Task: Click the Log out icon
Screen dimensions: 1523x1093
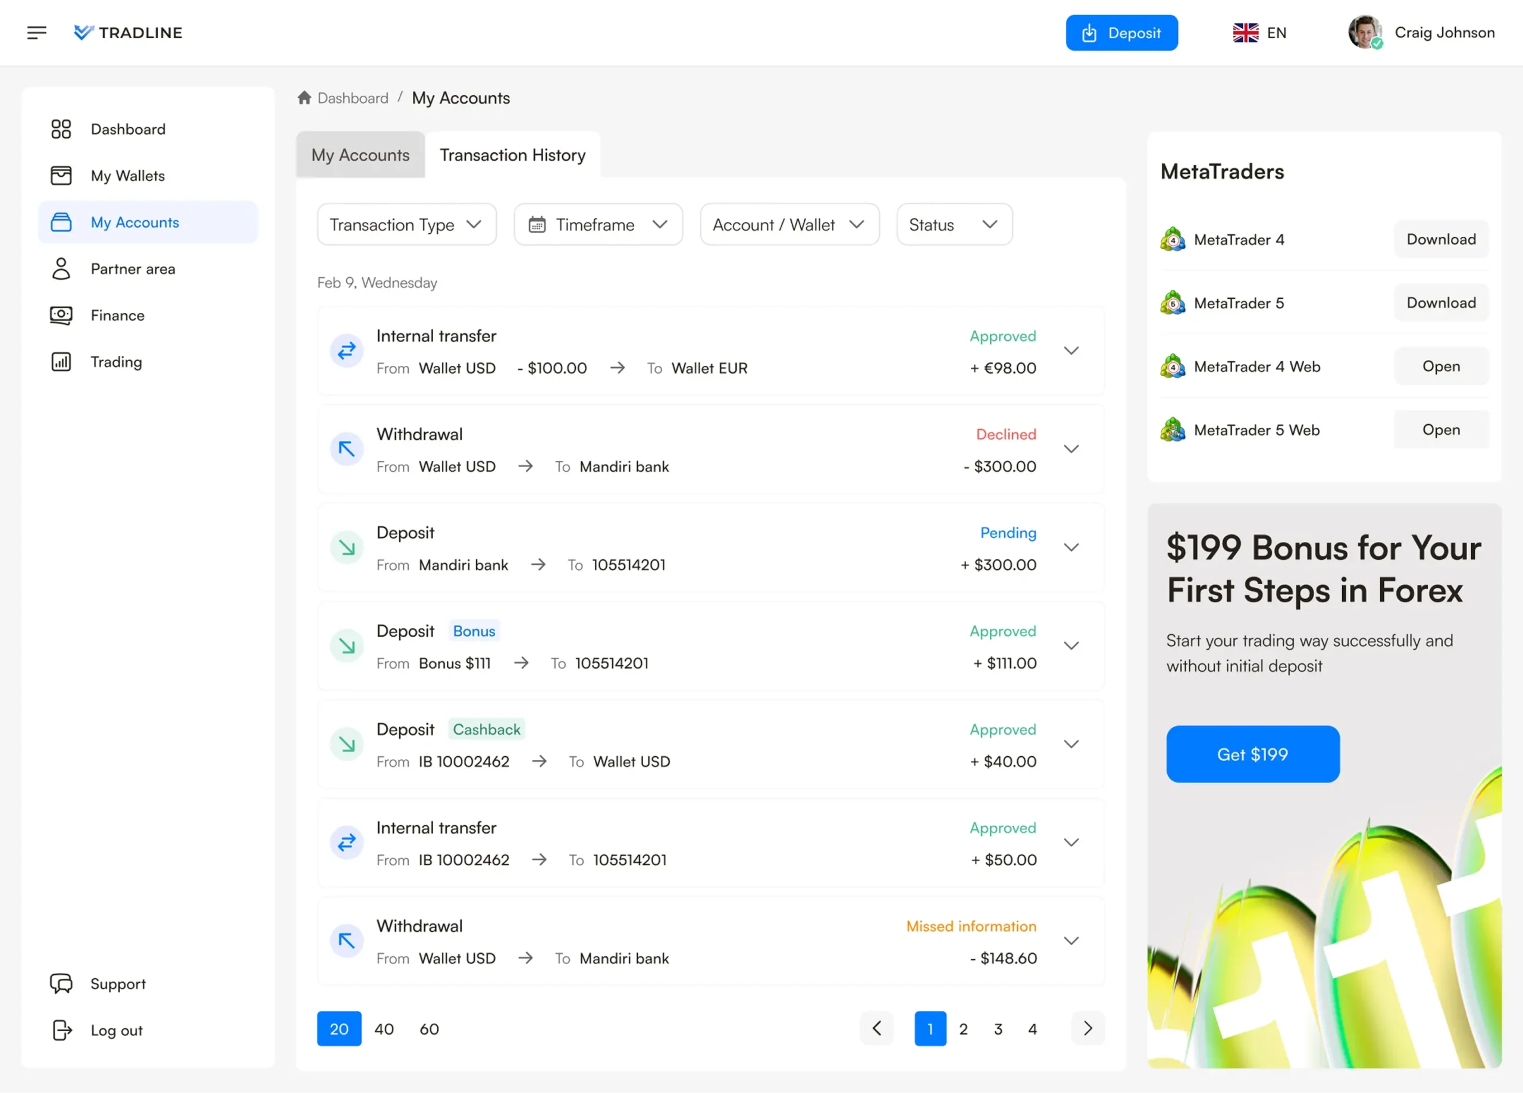Action: tap(62, 1030)
